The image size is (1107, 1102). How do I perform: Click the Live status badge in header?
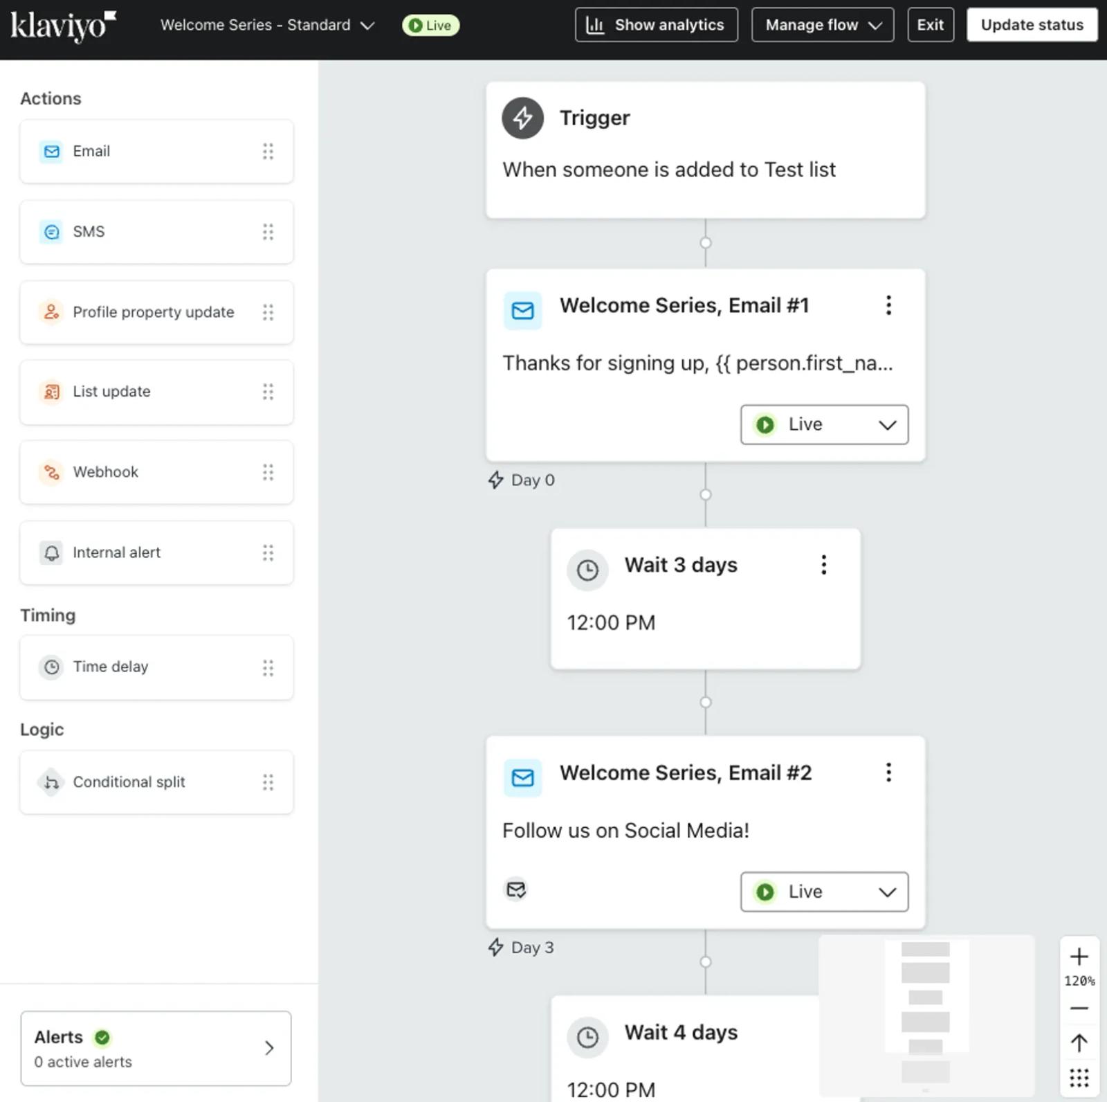point(430,26)
